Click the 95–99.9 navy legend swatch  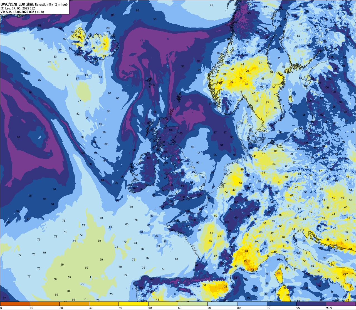click(x=311, y=304)
